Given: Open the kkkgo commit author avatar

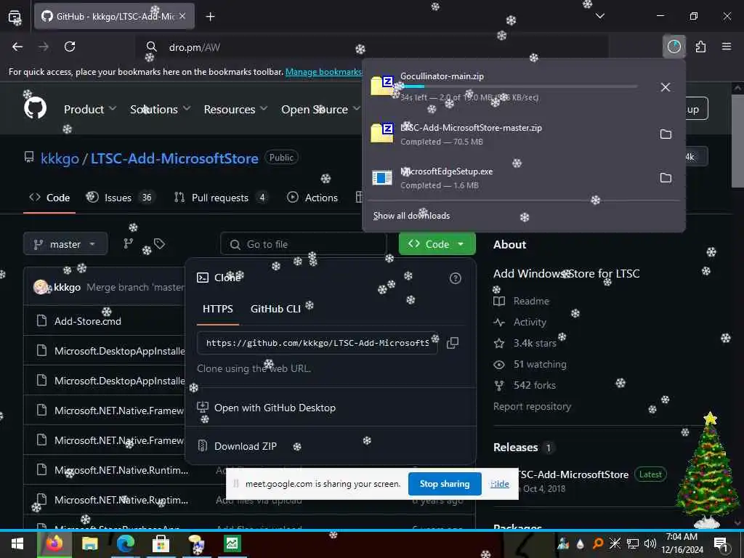Looking at the screenshot, I should pyautogui.click(x=41, y=286).
